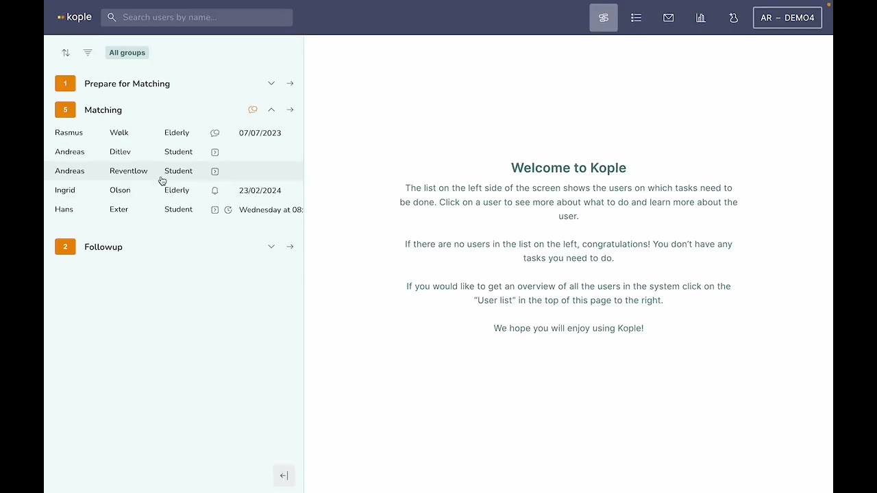Click the date 07/07/2023
Image resolution: width=877 pixels, height=493 pixels.
click(260, 133)
